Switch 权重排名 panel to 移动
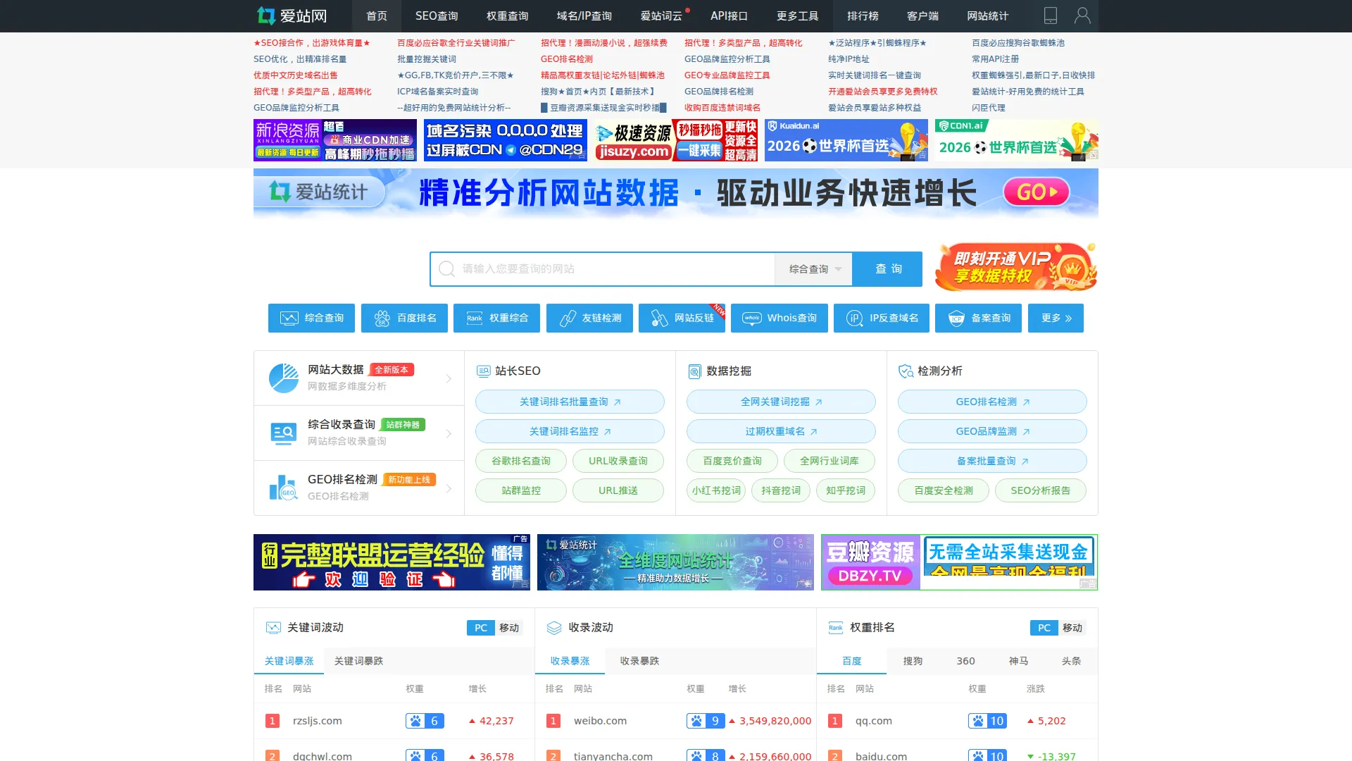 (x=1072, y=628)
